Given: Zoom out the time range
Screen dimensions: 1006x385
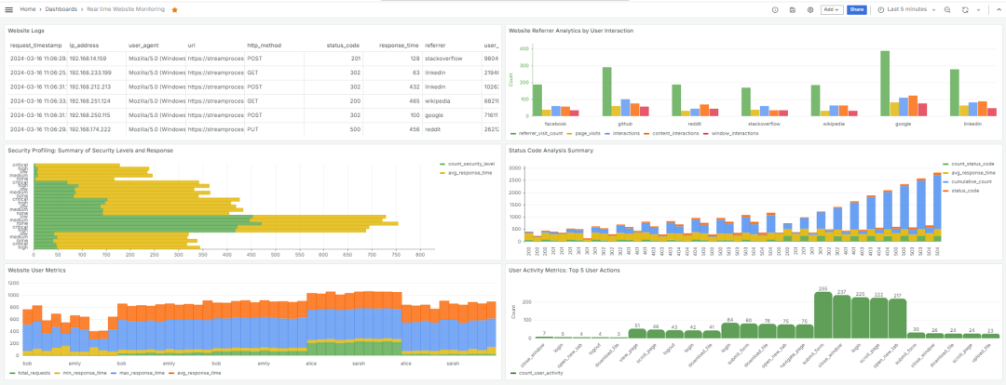Looking at the screenshot, I should point(947,9).
